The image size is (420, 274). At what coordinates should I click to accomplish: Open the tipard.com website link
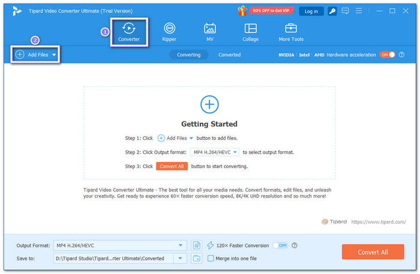pyautogui.click(x=382, y=221)
